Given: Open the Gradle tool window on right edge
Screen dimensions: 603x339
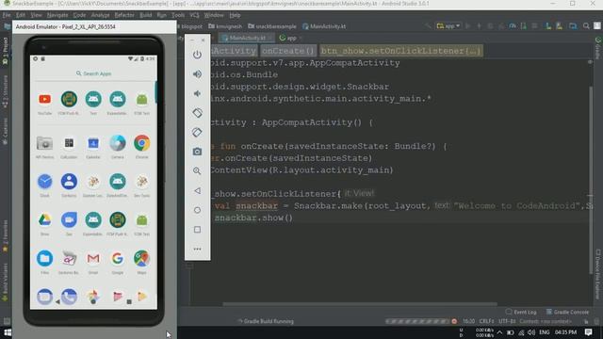Looking at the screenshot, I should click(598, 48).
